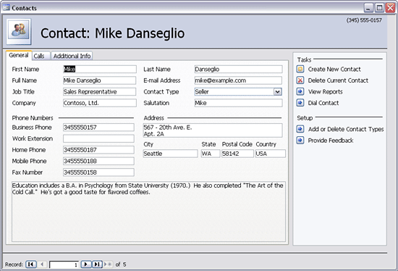Click the Setup section label

[x=305, y=117]
